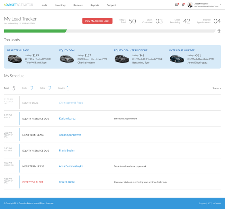
Task: Open the Reports menu
Action: click(x=95, y=5)
